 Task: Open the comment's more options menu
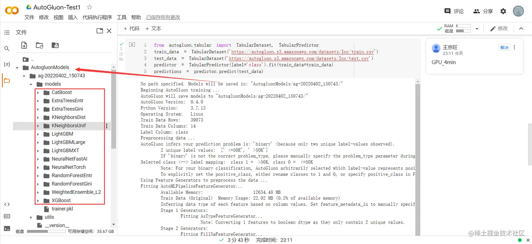tap(514, 47)
